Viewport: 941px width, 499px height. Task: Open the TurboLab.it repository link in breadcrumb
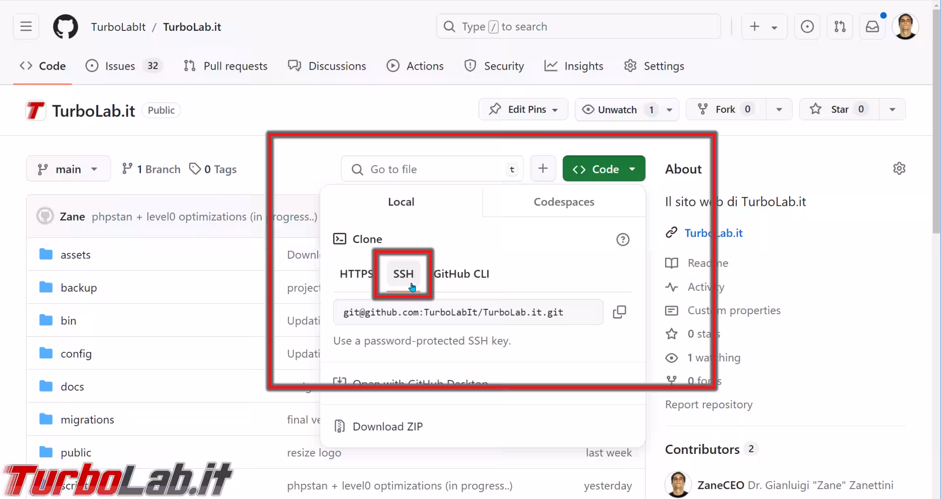pos(192,26)
